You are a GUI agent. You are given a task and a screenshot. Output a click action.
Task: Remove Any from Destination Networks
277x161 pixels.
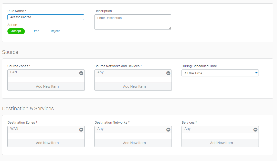(168, 130)
